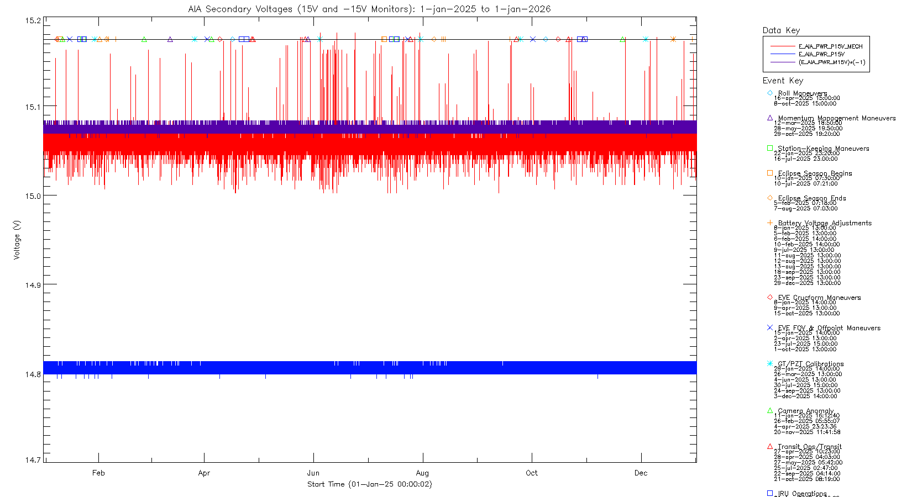This screenshot has width=912, height=497.
Task: Select the EVE FOV & Offpoint blue X icon
Action: (770, 327)
